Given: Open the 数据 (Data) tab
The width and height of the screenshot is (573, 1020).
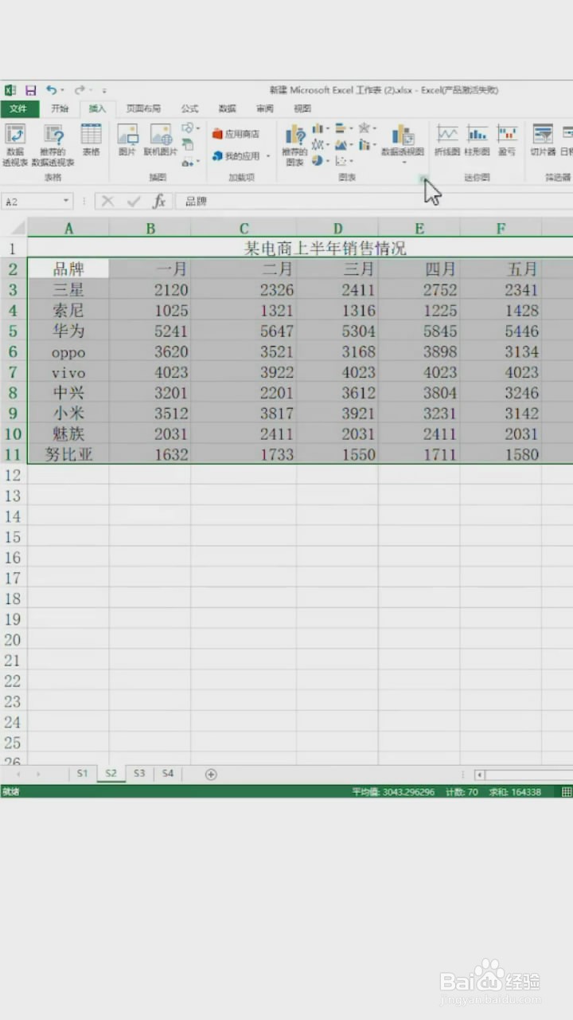Looking at the screenshot, I should click(x=228, y=108).
